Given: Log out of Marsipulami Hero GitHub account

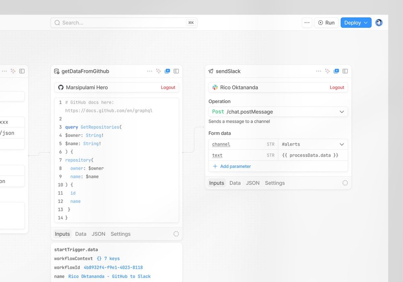Looking at the screenshot, I should coord(168,87).
